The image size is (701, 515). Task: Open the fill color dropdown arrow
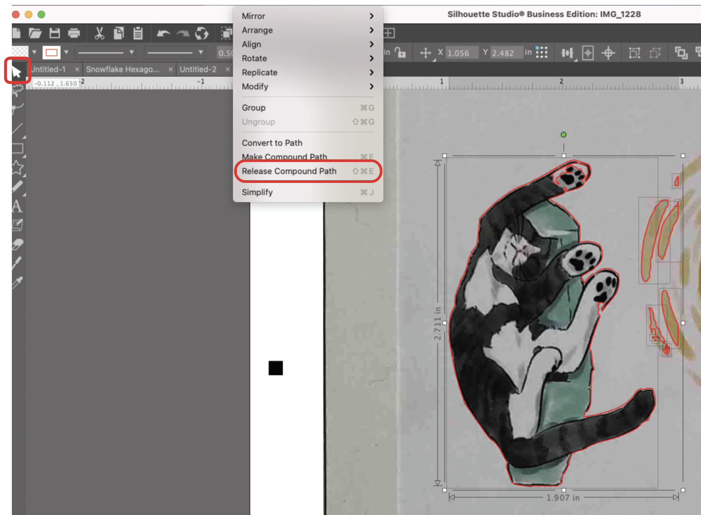point(34,52)
